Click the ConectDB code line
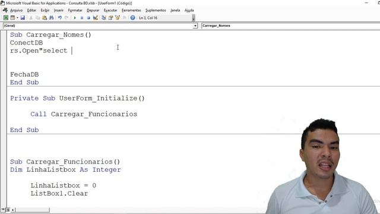This screenshot has height=214, width=380. [26, 43]
